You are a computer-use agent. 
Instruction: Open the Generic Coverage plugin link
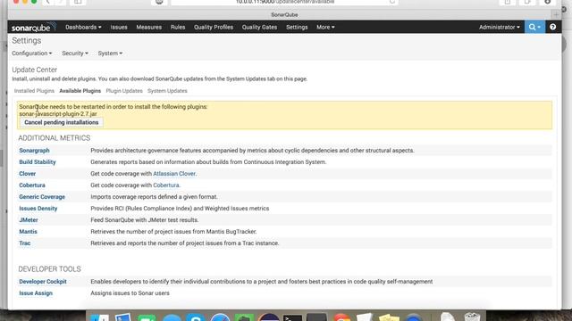pyautogui.click(x=42, y=197)
